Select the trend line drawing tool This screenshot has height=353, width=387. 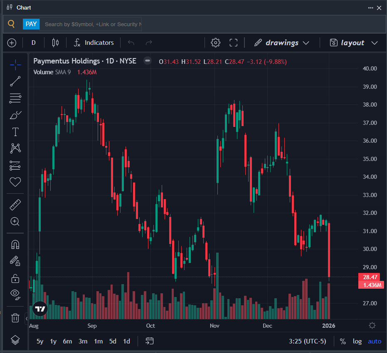[x=15, y=81]
